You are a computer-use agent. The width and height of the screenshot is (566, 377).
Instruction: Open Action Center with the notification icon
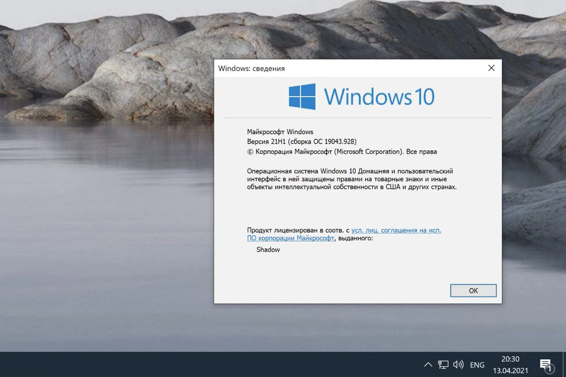546,363
